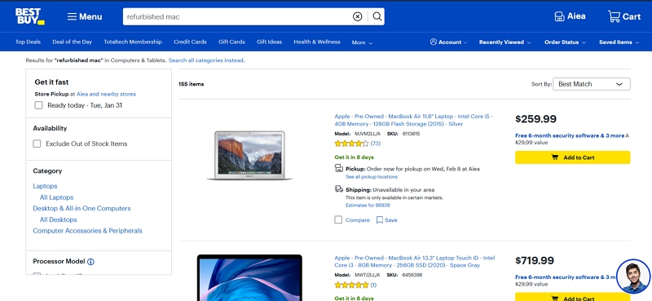Screen dimensions: 652x301
Task: Filter by Computer Accessories & Peripherals
Action: click(87, 231)
